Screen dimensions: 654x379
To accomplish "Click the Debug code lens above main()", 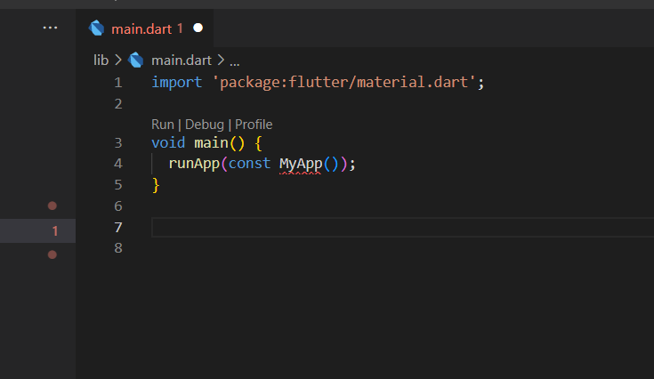I will 205,125.
